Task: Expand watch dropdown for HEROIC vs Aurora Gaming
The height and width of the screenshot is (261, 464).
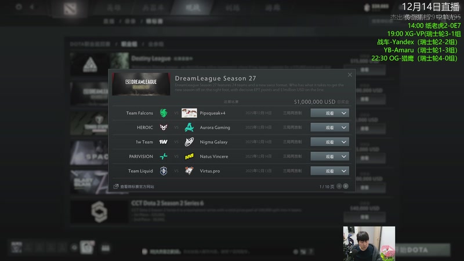Action: (x=344, y=127)
